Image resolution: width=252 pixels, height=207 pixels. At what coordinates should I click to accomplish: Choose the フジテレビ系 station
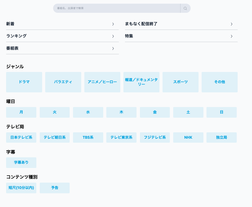(x=155, y=137)
